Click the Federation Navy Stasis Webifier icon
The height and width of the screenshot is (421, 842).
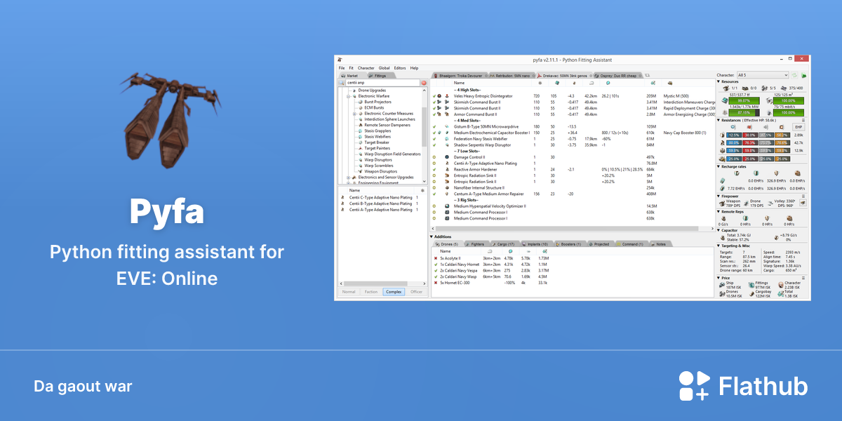pos(446,138)
